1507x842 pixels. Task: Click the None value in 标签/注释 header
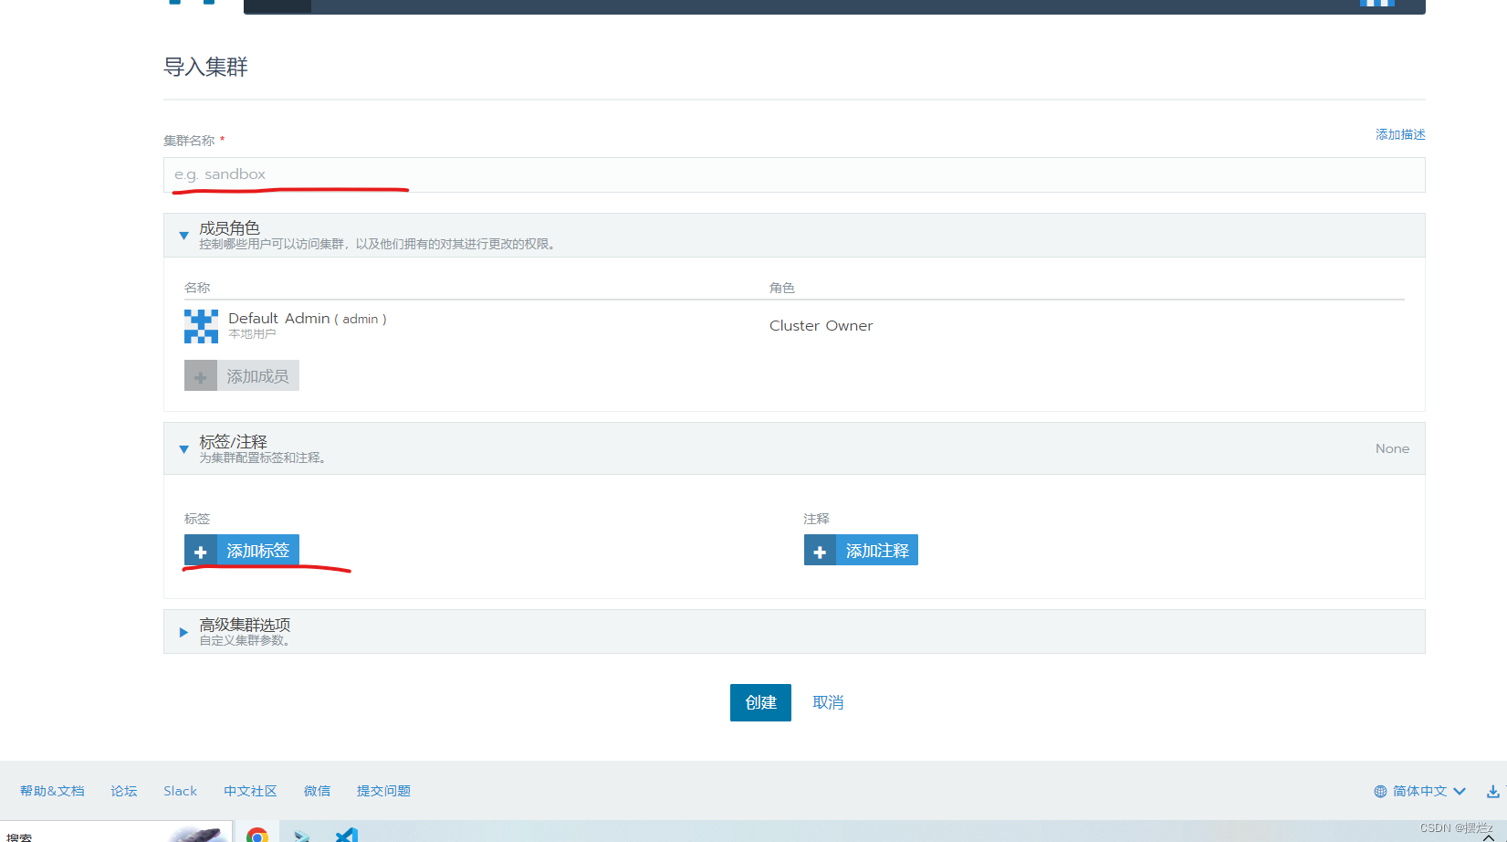pyautogui.click(x=1392, y=448)
